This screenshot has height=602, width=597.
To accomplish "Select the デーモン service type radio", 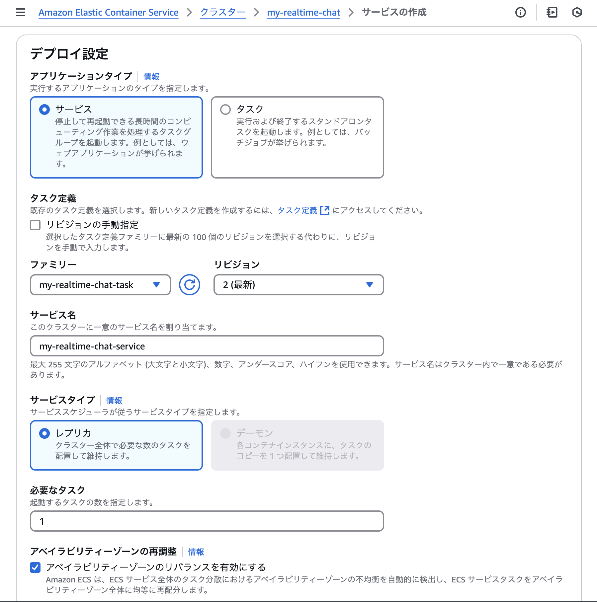I will point(225,433).
